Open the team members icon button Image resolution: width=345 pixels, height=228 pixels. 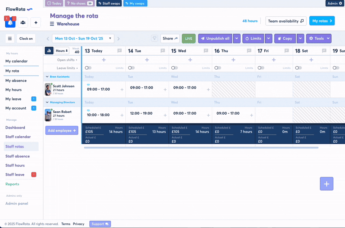(23, 23)
